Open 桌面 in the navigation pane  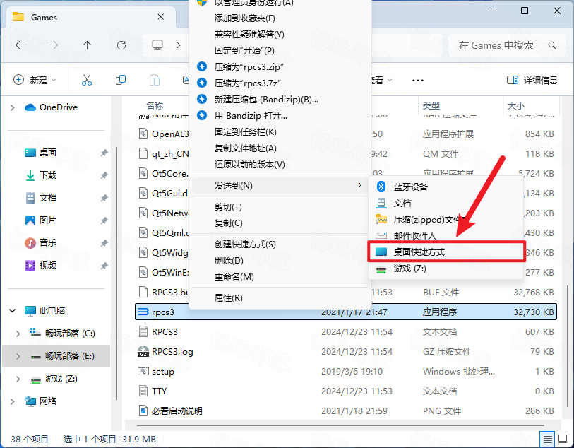47,153
